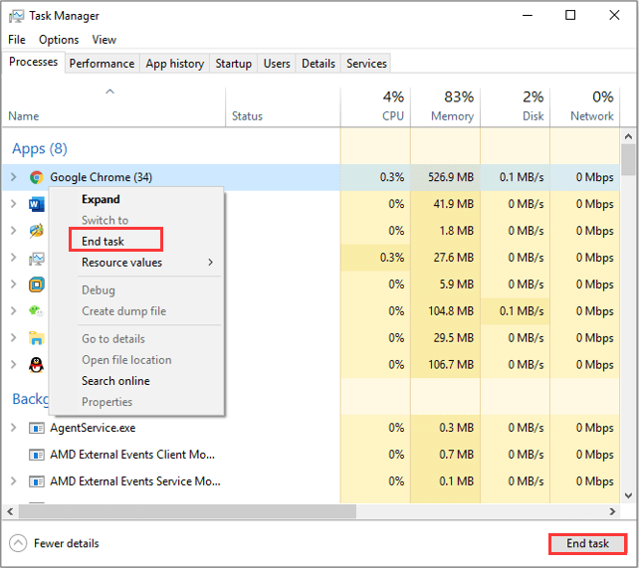Click the QQ penguin app icon

(x=36, y=365)
